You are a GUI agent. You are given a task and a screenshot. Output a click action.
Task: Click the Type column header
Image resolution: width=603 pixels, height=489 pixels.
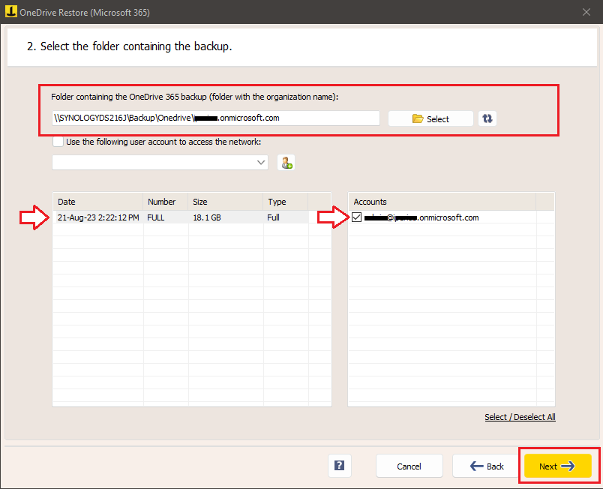[285, 202]
